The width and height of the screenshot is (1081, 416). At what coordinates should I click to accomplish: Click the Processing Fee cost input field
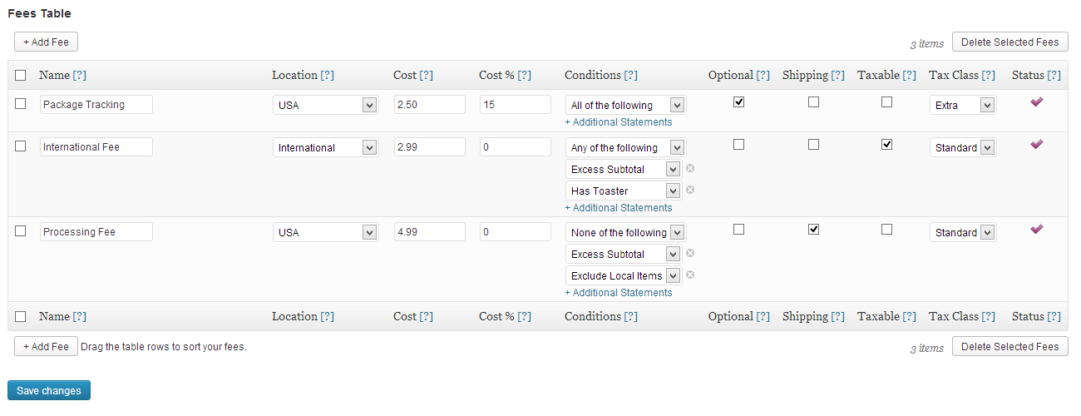click(x=429, y=232)
